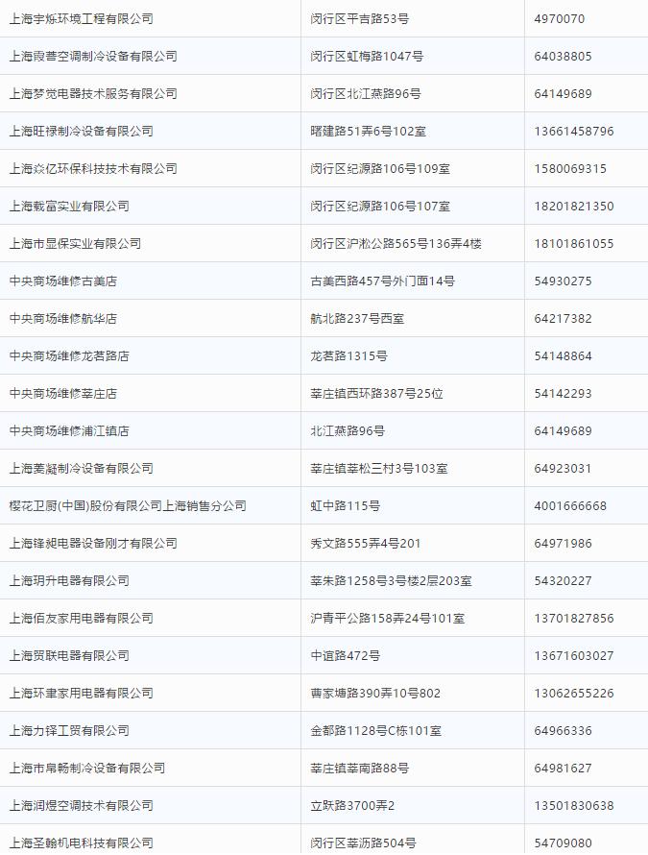
Task: Click phone number 64217382
Action: pyautogui.click(x=563, y=319)
